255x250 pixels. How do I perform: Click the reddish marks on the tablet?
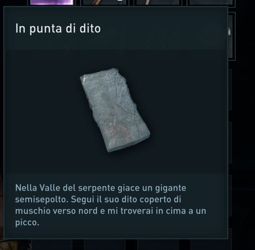click(119, 131)
